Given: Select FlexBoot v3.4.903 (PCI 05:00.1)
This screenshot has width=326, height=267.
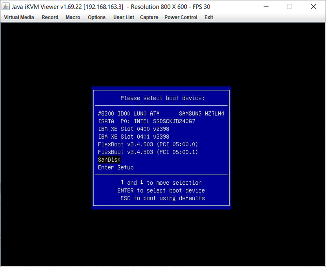Looking at the screenshot, I should click(x=148, y=152).
